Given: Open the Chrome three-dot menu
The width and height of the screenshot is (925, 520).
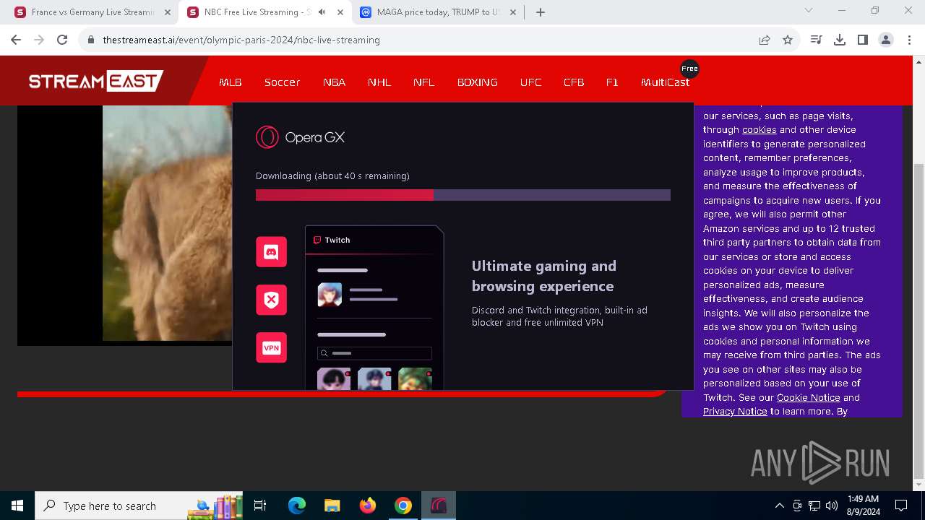Looking at the screenshot, I should (x=909, y=40).
